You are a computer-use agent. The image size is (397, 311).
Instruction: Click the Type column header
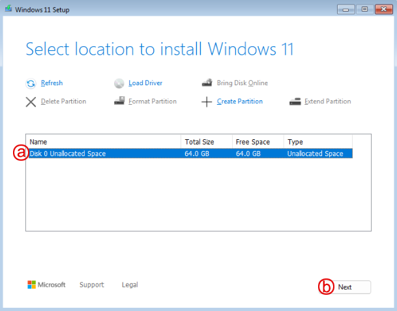pos(317,141)
